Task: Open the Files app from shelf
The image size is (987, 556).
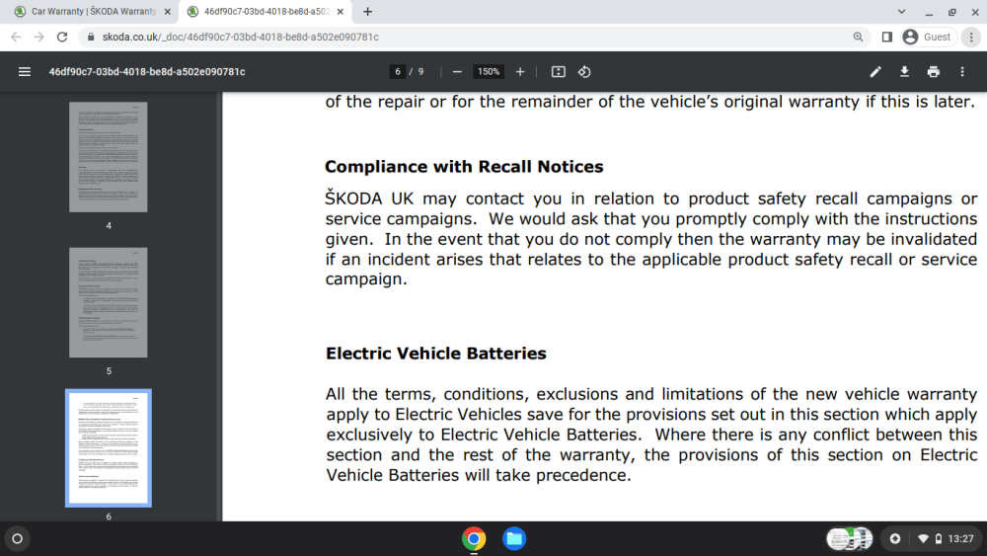Action: [514, 538]
